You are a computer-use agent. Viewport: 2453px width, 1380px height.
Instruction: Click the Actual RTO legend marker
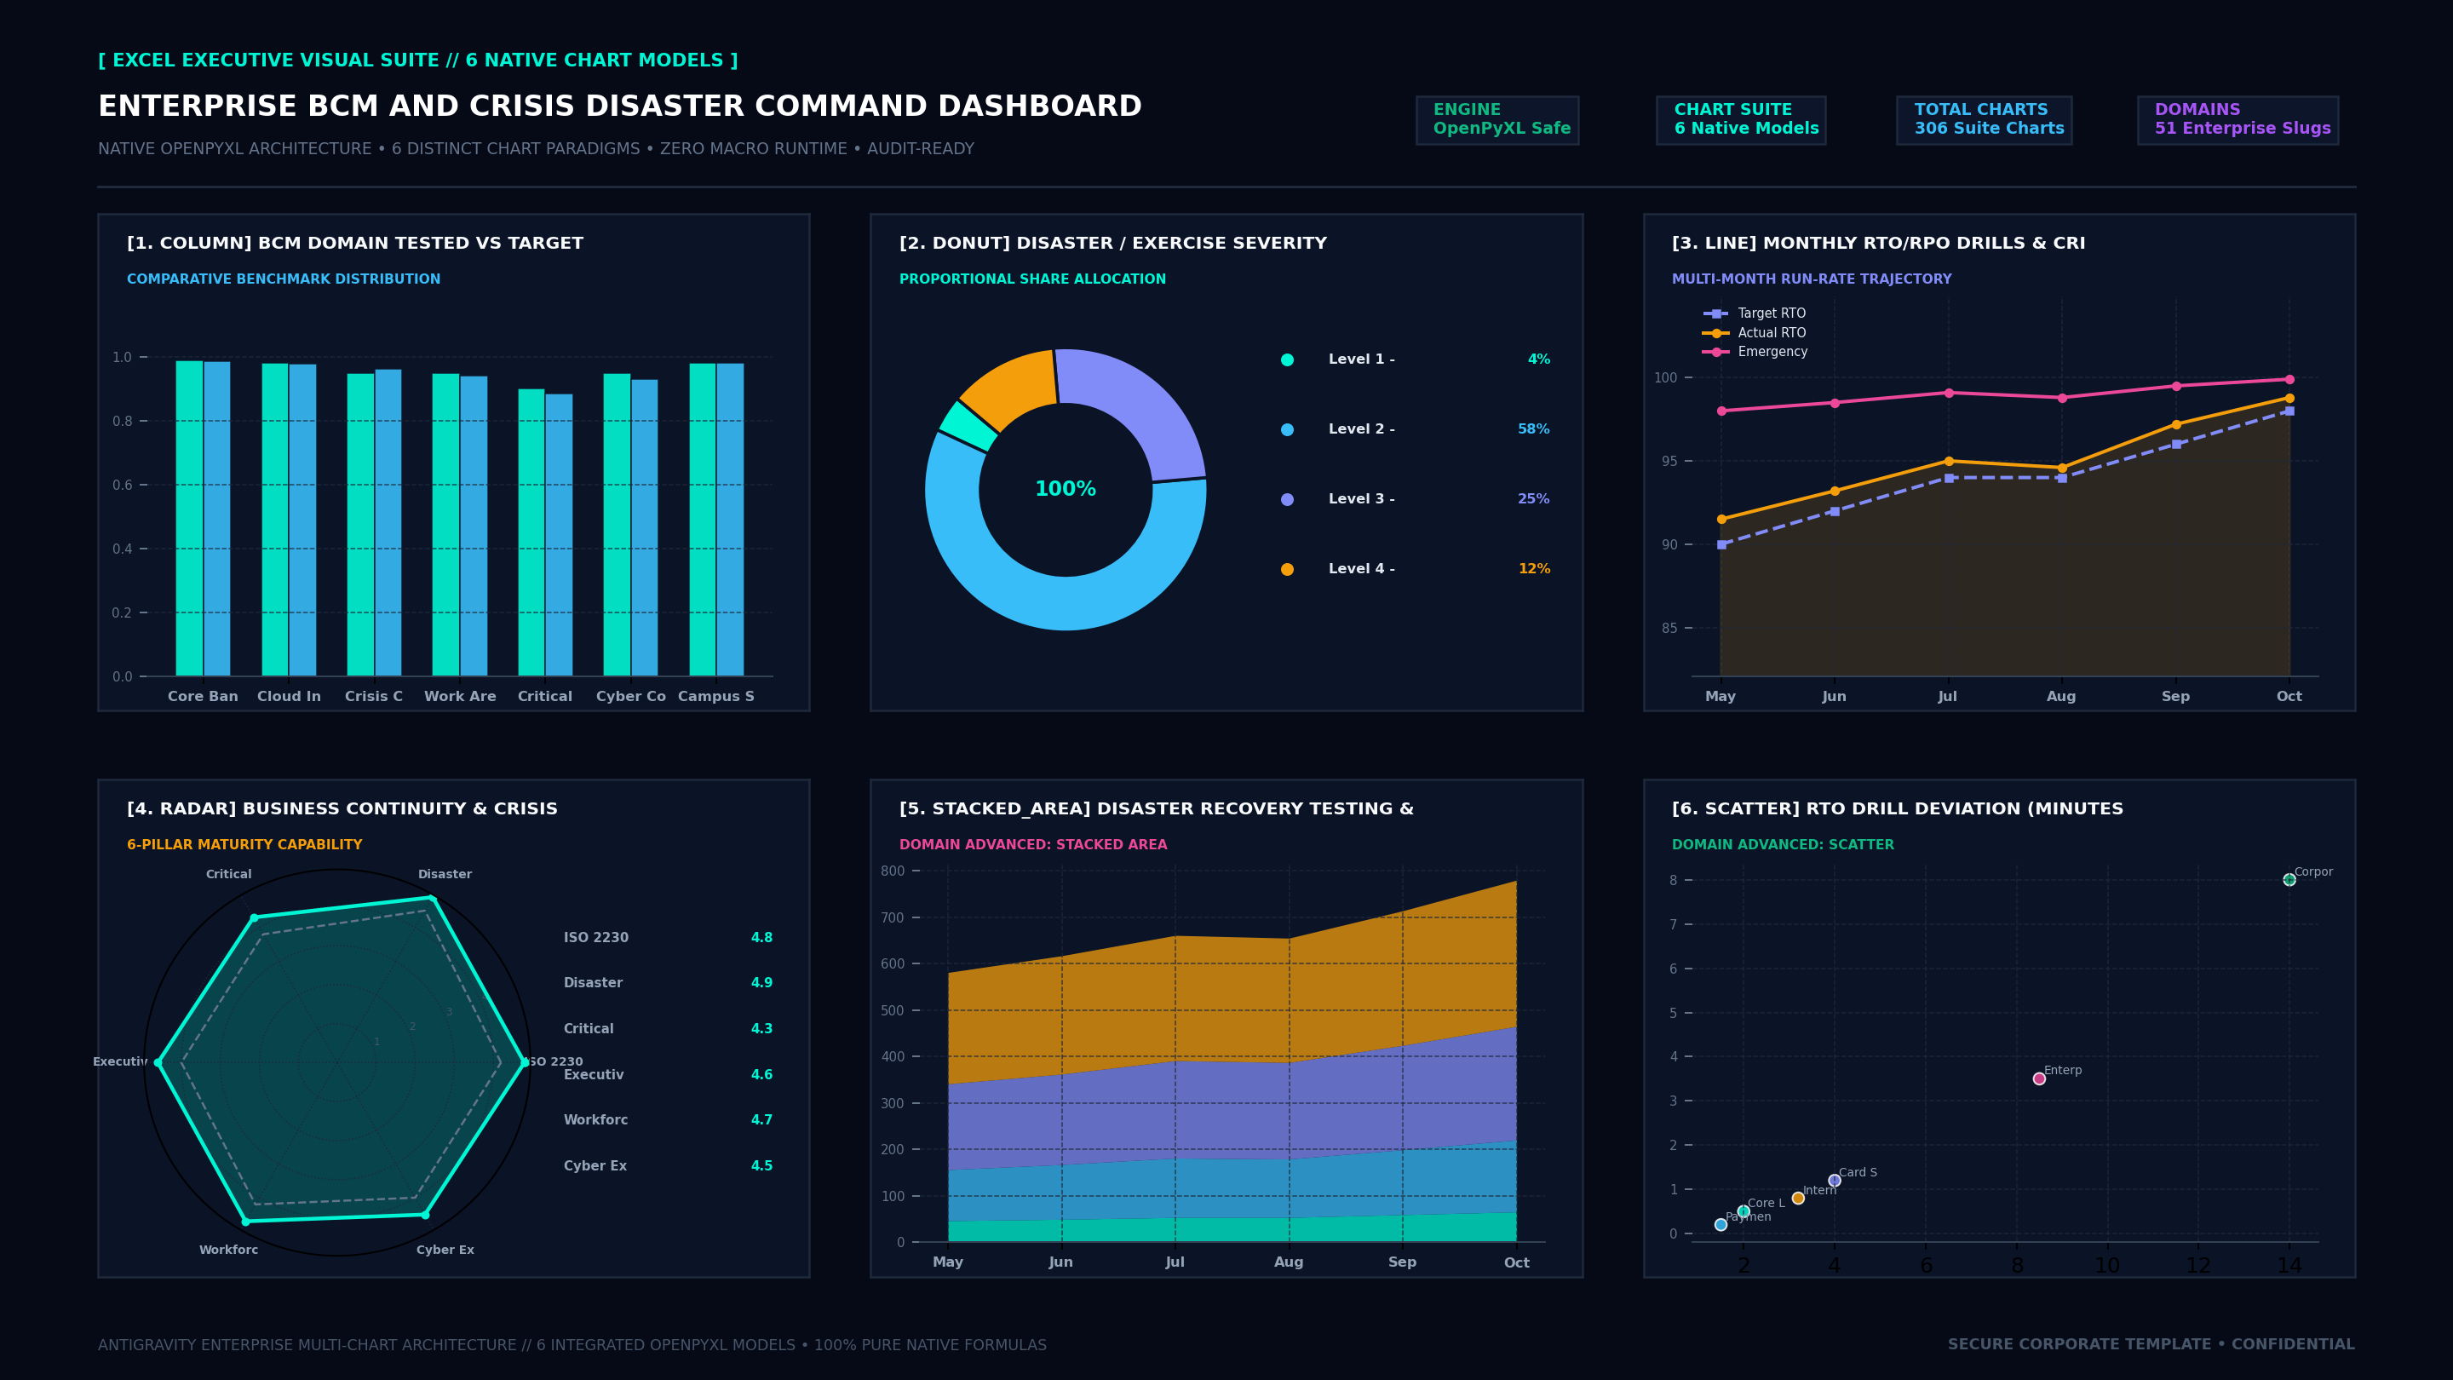[1716, 333]
